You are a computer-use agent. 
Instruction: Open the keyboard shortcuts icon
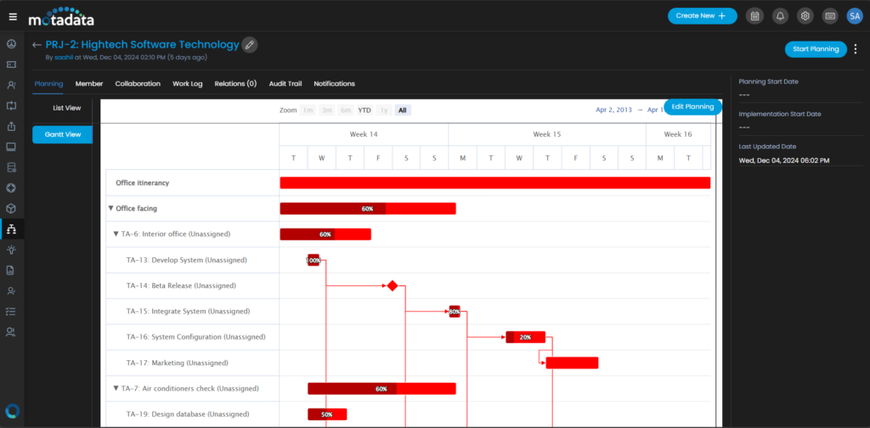831,16
